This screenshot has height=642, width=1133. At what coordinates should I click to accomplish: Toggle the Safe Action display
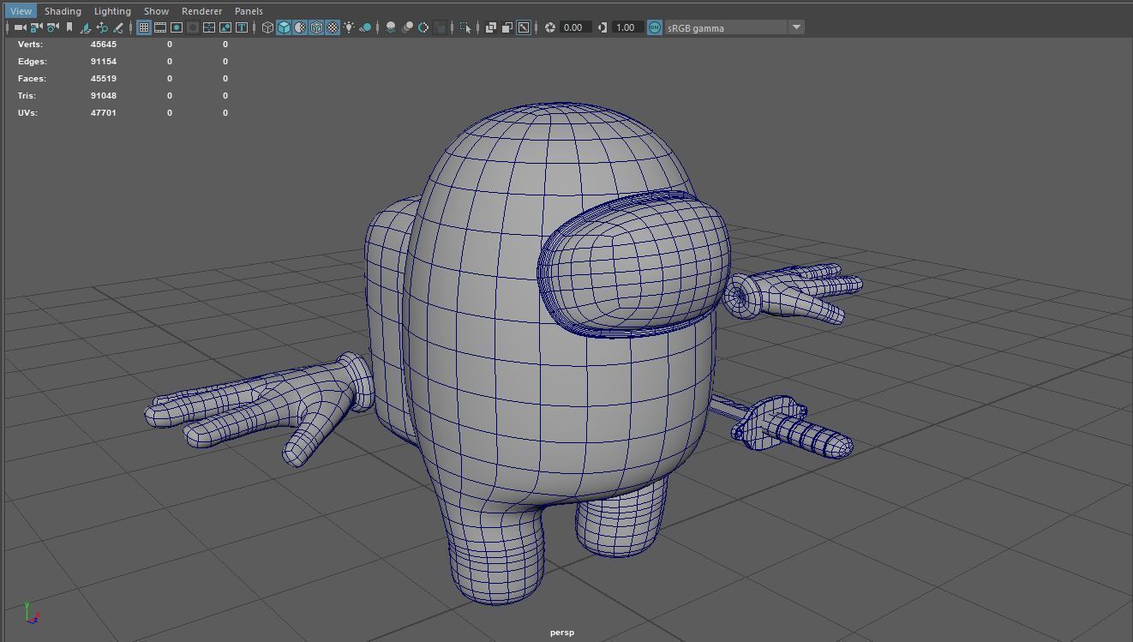tap(225, 27)
